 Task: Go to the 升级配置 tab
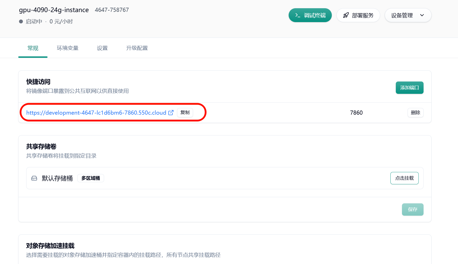point(137,48)
